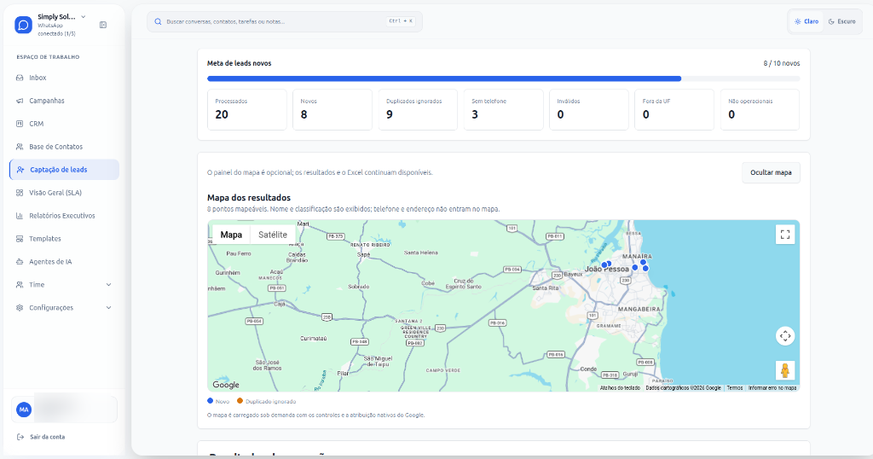Click the Novos 8 stat card

pyautogui.click(x=332, y=110)
